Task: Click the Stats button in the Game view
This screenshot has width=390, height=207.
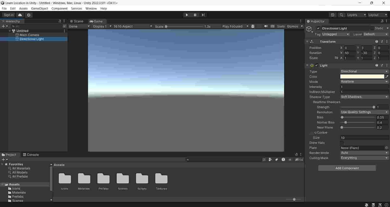Action: [280, 26]
